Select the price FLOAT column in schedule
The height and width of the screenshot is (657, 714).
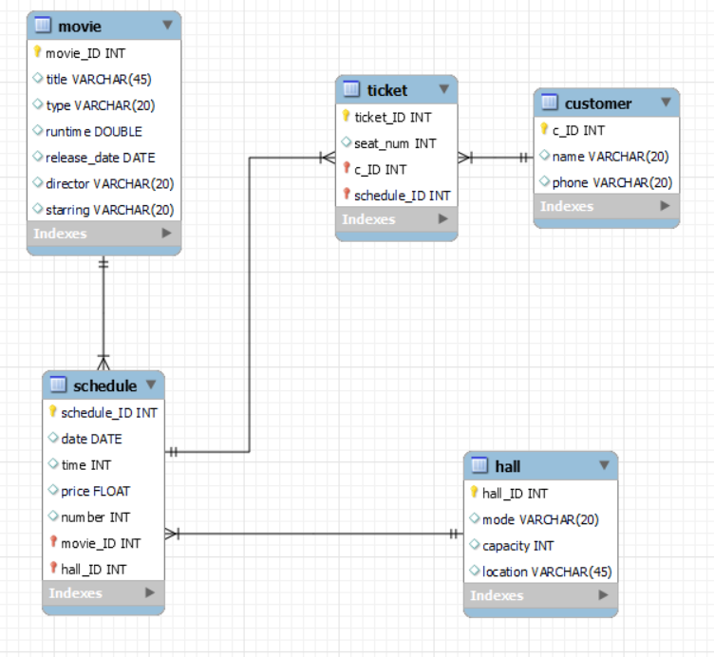[x=103, y=491]
